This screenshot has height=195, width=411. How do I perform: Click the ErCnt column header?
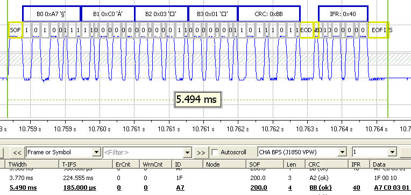pyautogui.click(x=126, y=164)
